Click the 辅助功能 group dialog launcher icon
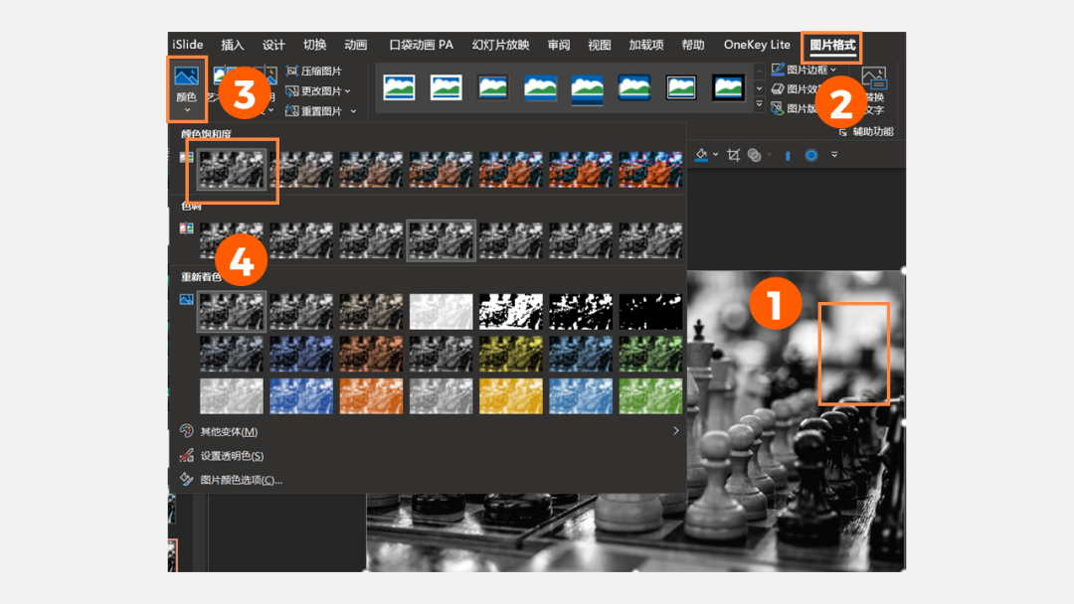The height and width of the screenshot is (604, 1074). click(843, 132)
